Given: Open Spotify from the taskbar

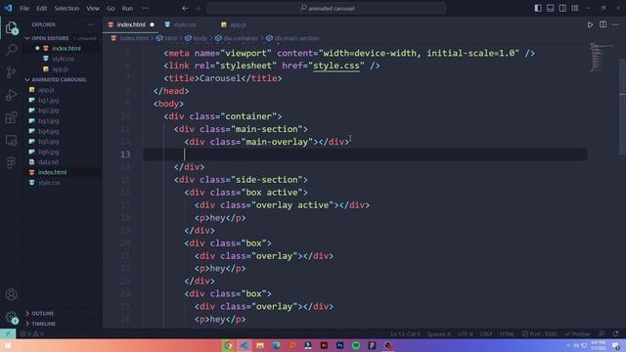Looking at the screenshot, I should [356, 345].
